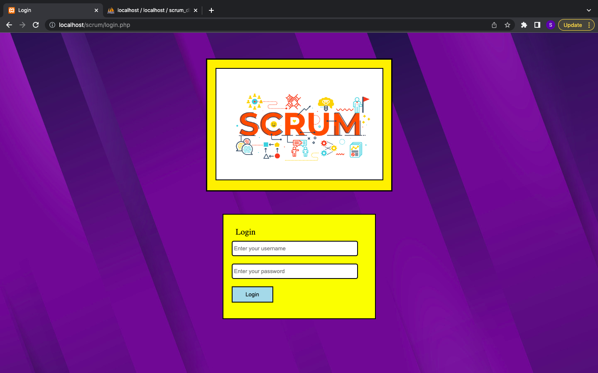Click the Enter your username field
598x373 pixels.
click(294, 248)
